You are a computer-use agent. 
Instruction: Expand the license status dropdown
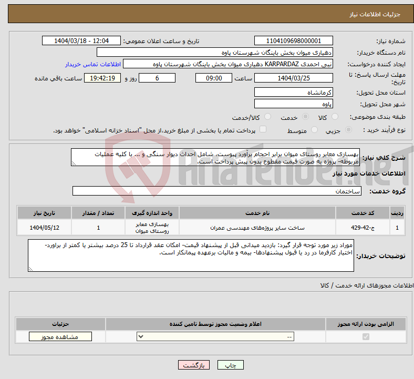point(215,337)
